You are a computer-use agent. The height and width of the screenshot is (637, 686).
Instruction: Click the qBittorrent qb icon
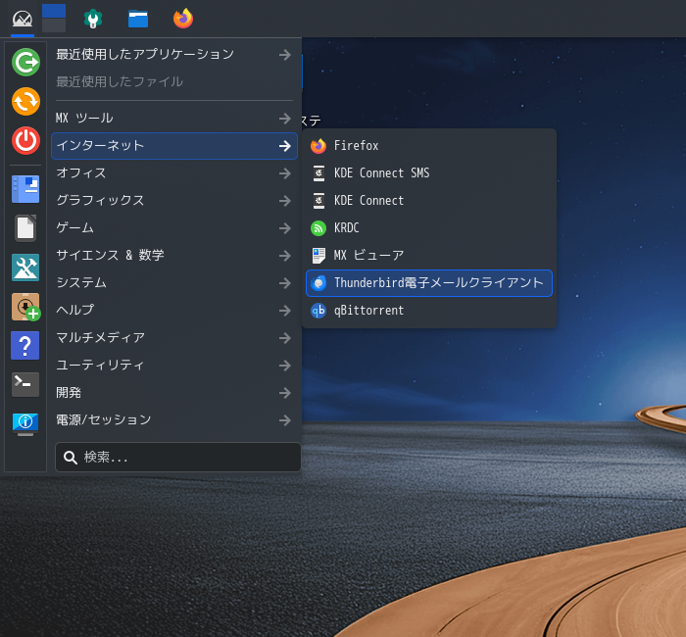(318, 311)
